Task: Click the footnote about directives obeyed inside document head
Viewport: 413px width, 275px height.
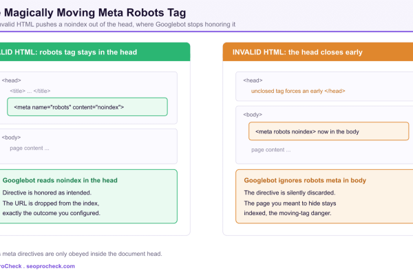Action: pos(81,254)
